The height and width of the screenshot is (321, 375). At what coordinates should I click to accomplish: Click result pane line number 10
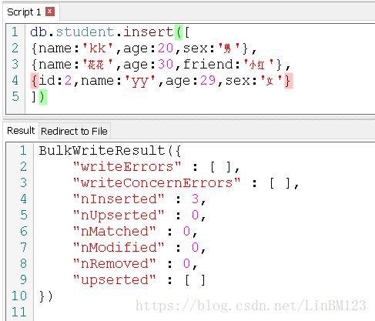(x=19, y=296)
